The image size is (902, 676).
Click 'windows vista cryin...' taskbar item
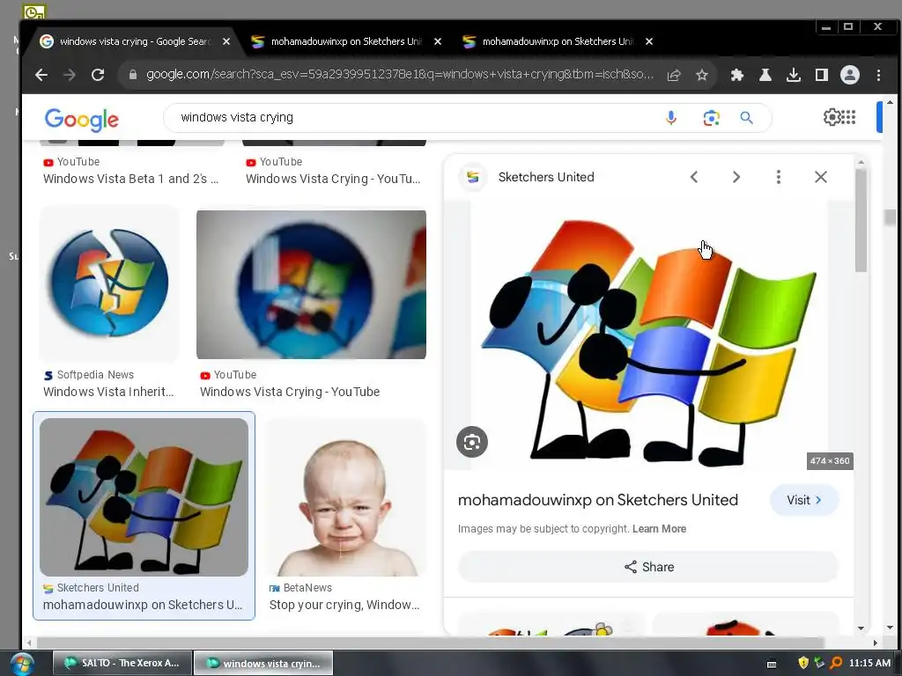tap(263, 663)
